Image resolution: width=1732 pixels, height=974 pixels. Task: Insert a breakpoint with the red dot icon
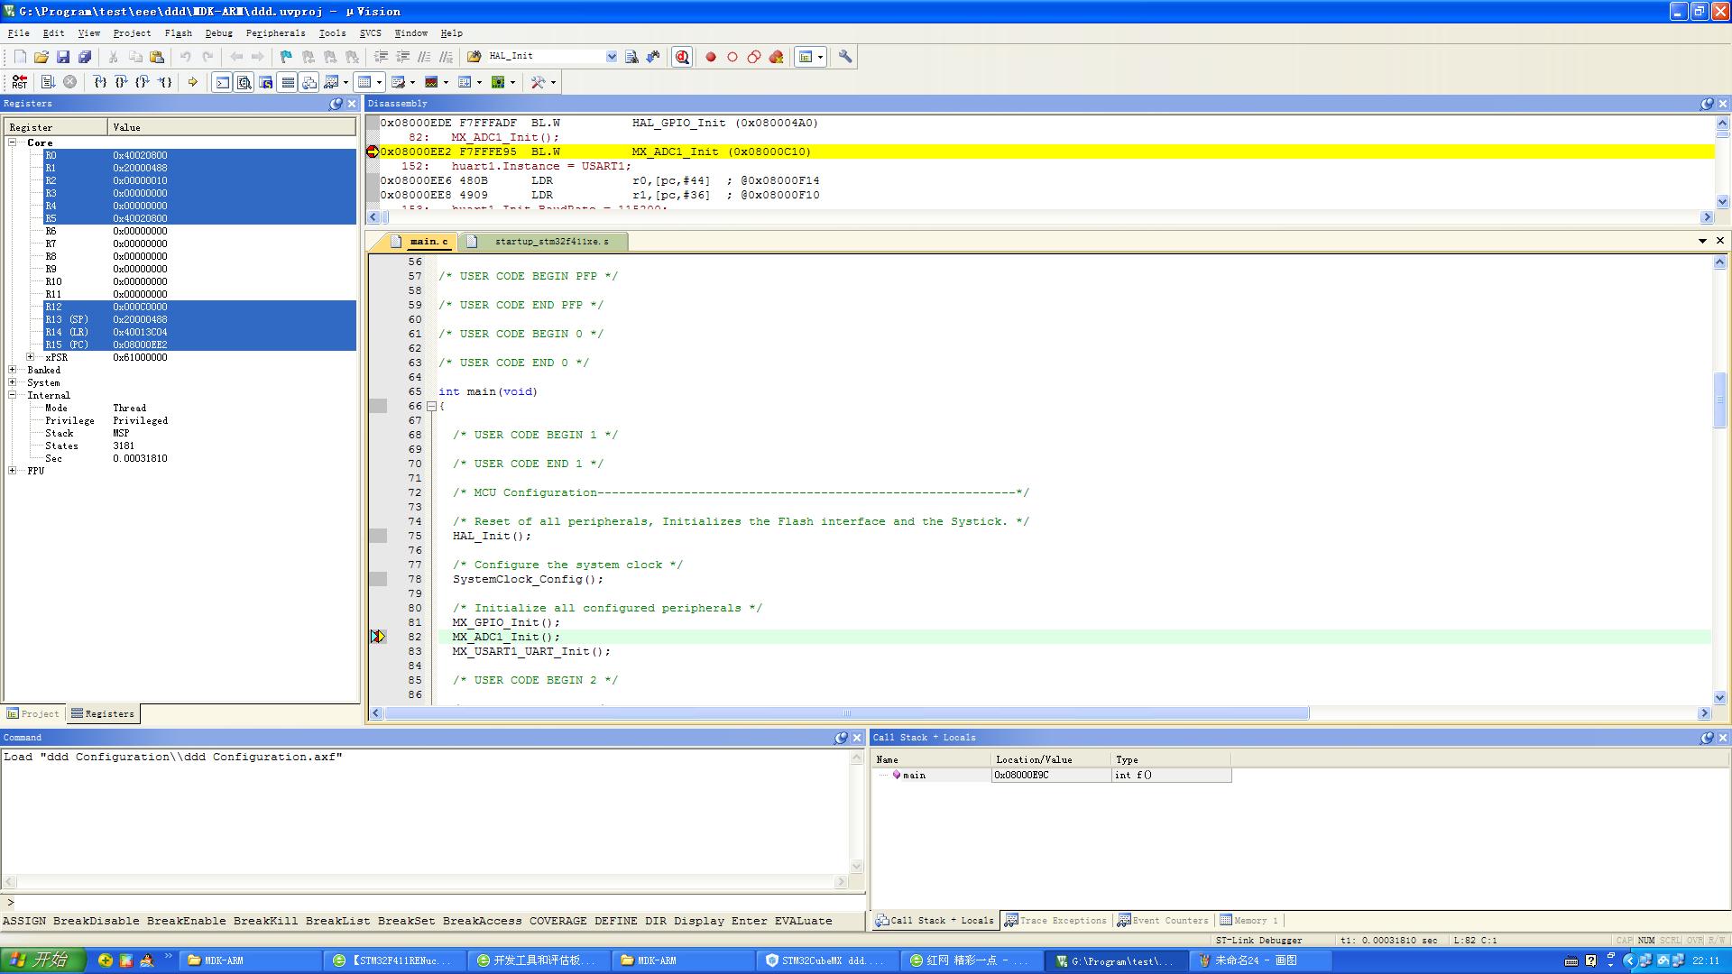click(x=711, y=57)
